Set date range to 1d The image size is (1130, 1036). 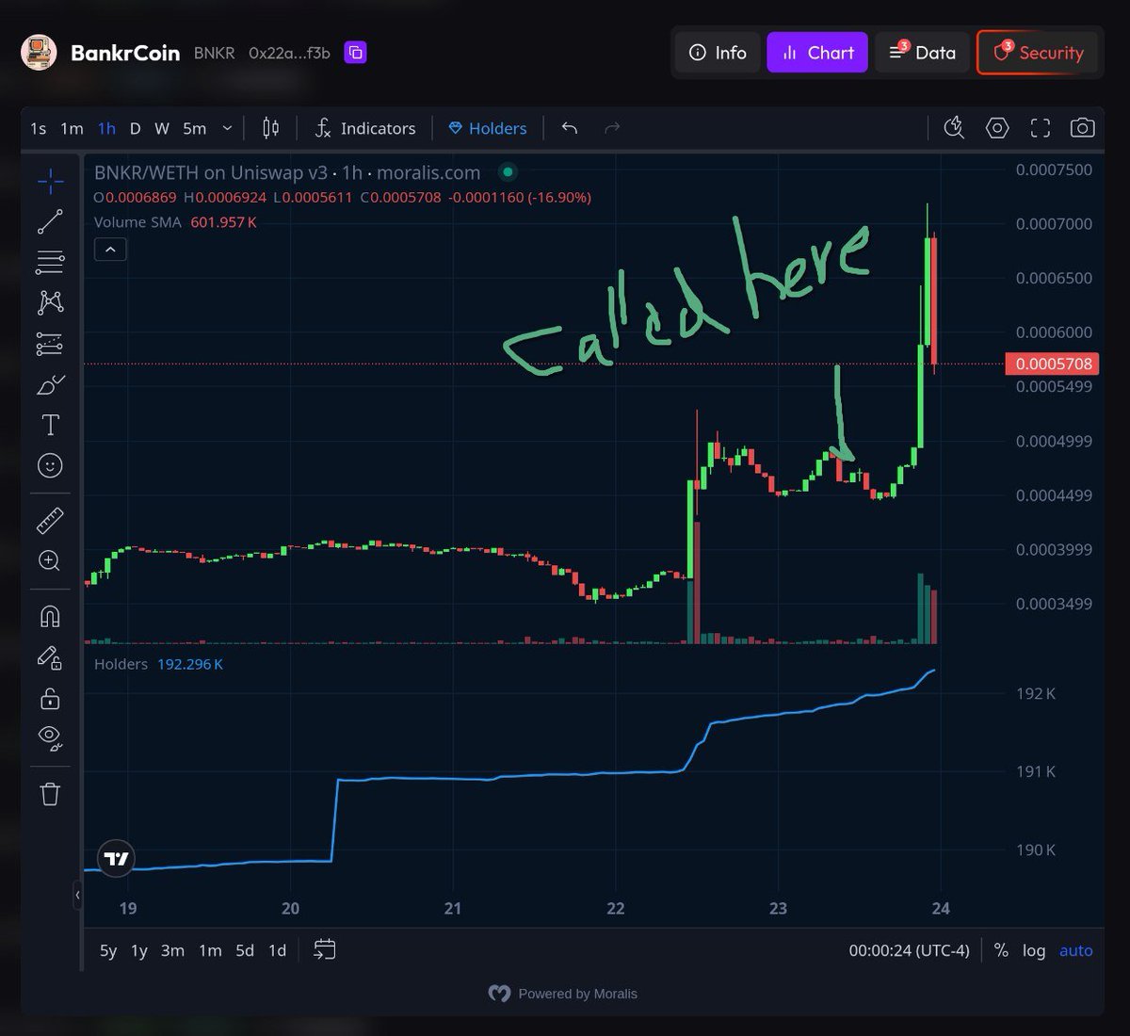277,950
